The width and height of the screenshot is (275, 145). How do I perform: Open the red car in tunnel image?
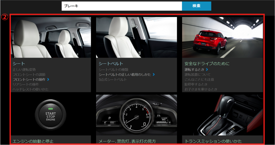[222, 37]
